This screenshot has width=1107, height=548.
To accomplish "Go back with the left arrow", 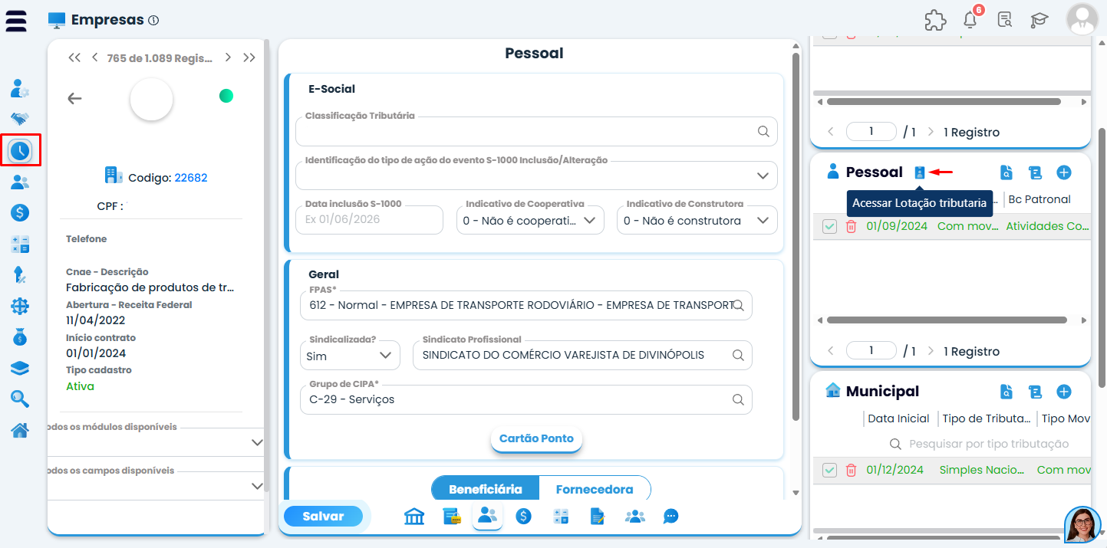I will coord(74,98).
